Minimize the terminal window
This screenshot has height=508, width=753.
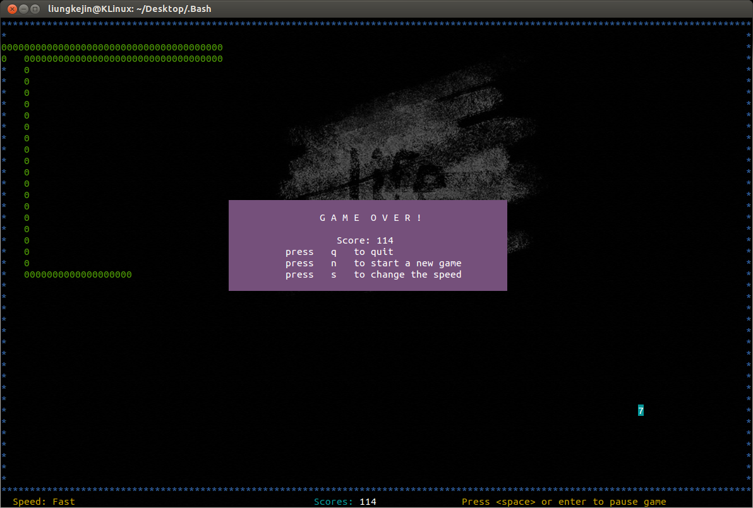[23, 9]
